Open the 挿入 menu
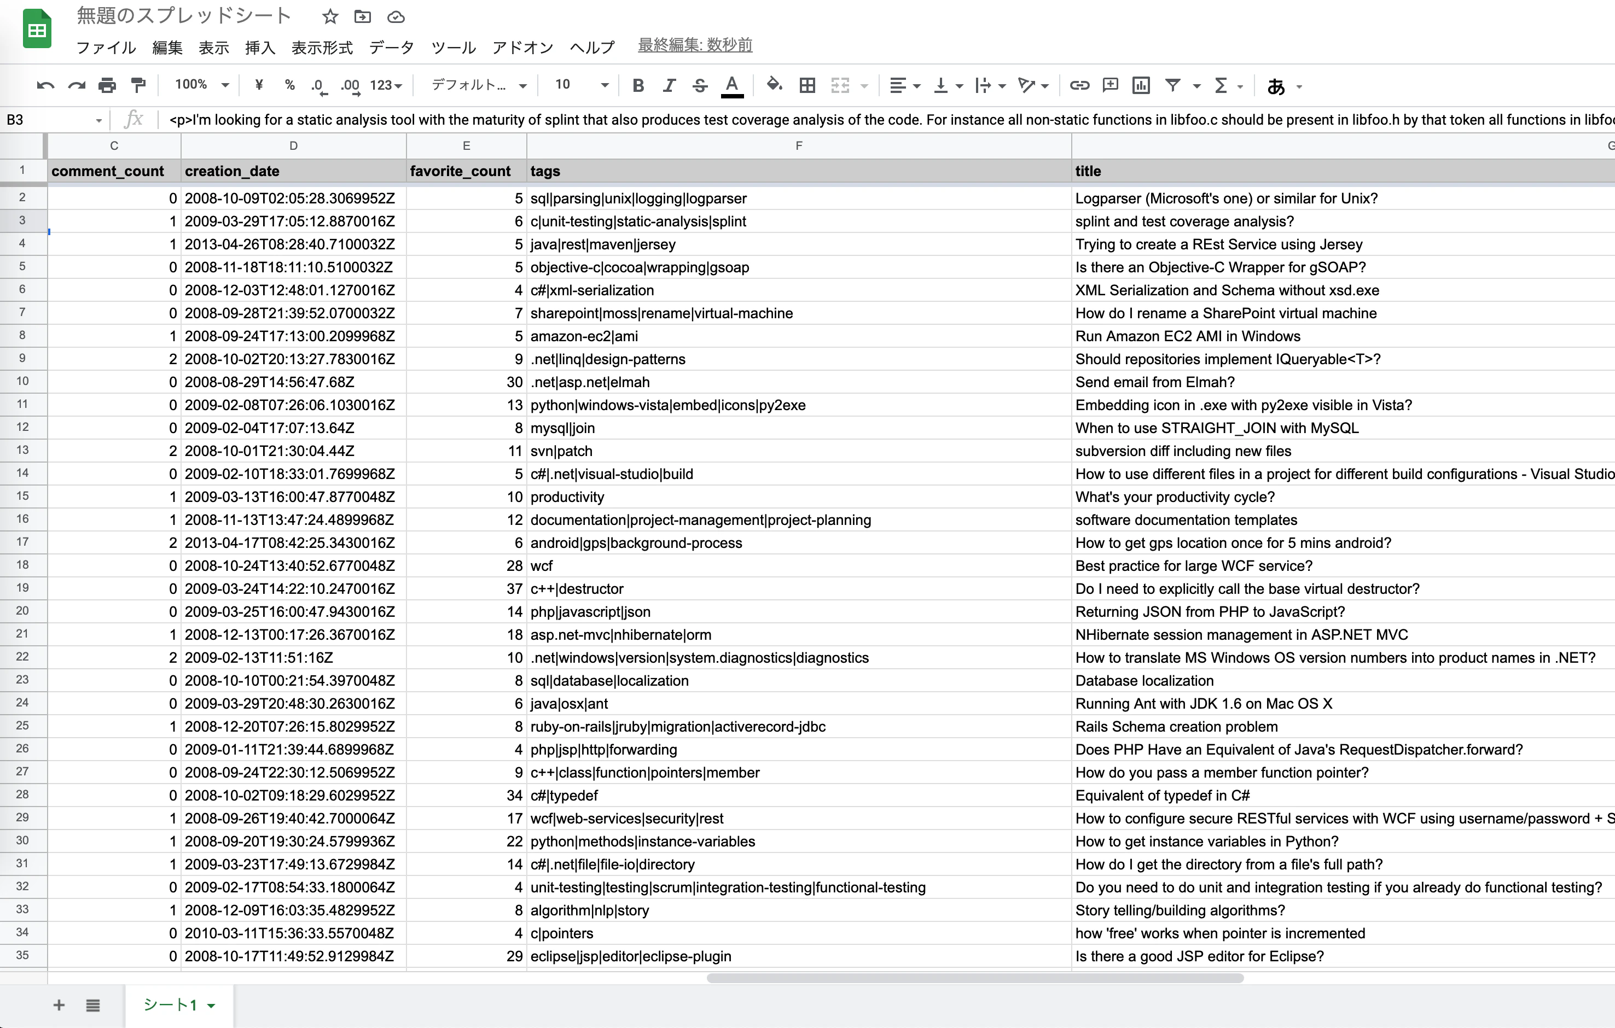 260,48
